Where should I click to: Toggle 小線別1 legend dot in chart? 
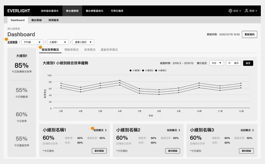click(x=130, y=70)
